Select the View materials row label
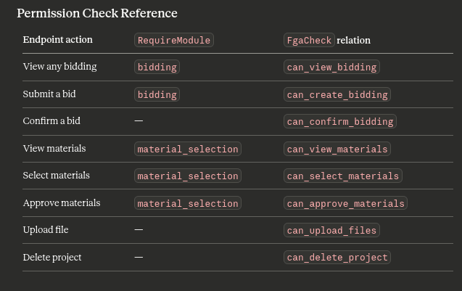The width and height of the screenshot is (462, 291). coord(54,148)
